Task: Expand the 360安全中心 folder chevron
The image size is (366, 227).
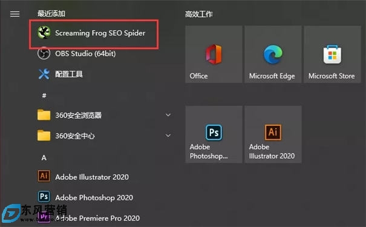Action: [x=168, y=136]
